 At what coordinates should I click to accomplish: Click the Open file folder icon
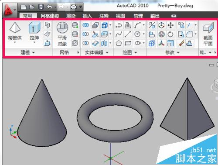[32, 7]
